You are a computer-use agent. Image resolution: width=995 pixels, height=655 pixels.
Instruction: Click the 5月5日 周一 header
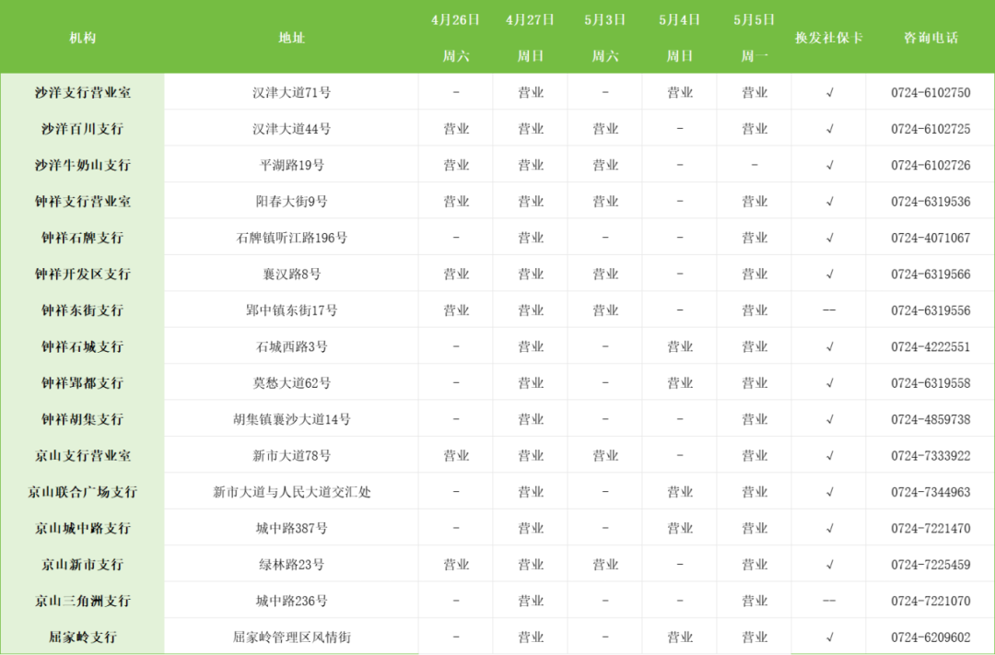(x=755, y=38)
